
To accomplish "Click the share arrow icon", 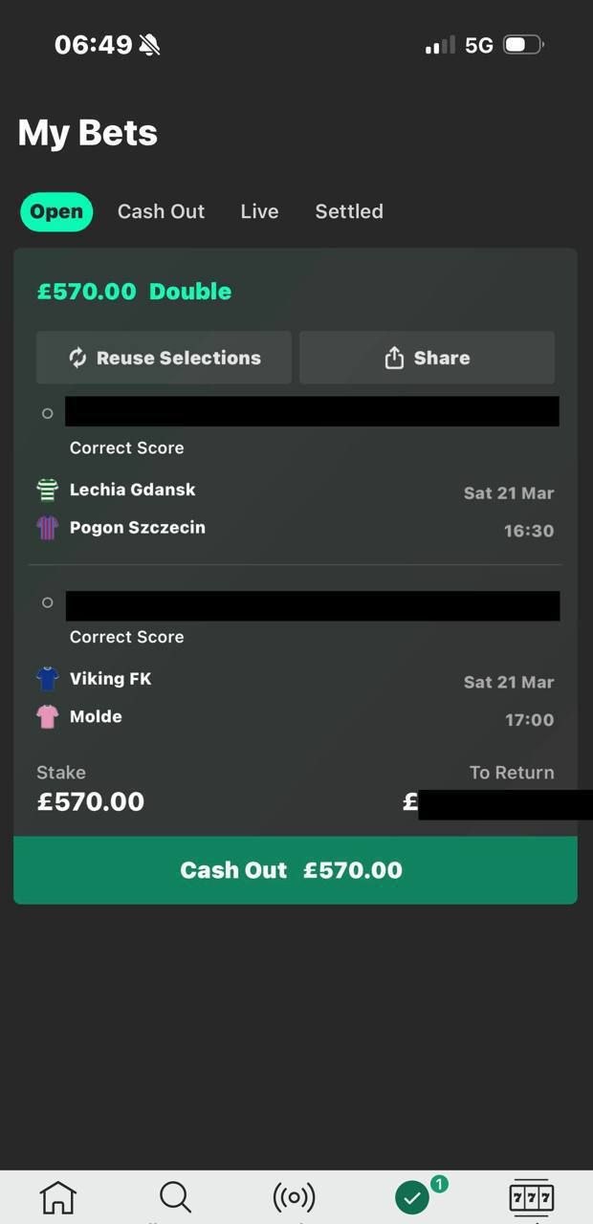I will click(x=394, y=358).
